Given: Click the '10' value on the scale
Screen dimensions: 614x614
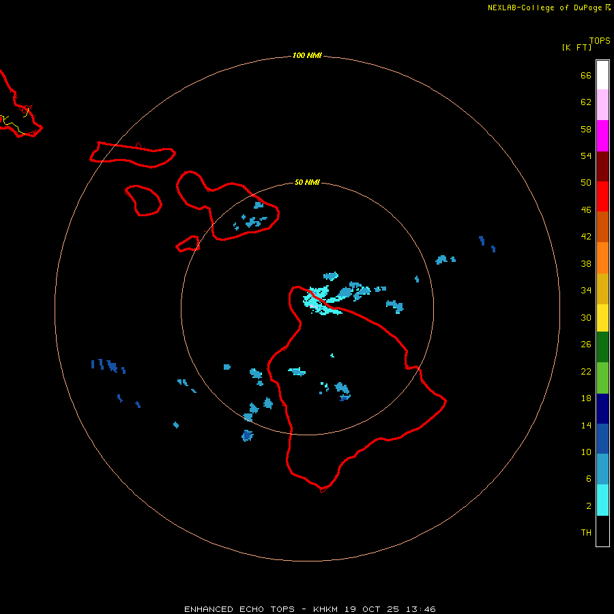Looking at the screenshot, I should (586, 452).
